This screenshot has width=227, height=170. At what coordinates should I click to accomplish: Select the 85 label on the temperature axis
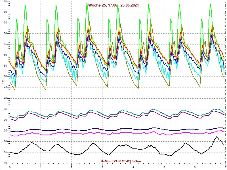[5, 1]
